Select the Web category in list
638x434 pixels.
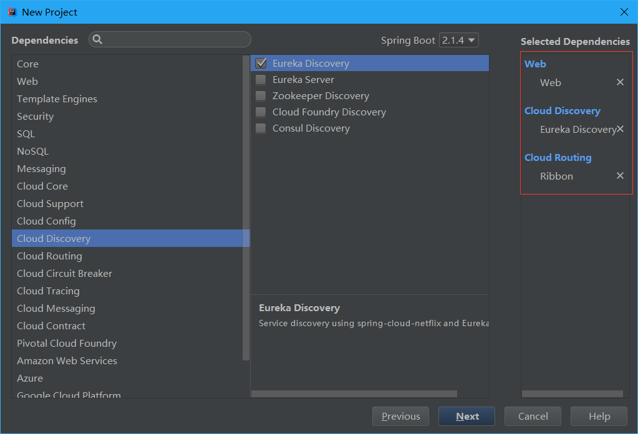(127, 81)
